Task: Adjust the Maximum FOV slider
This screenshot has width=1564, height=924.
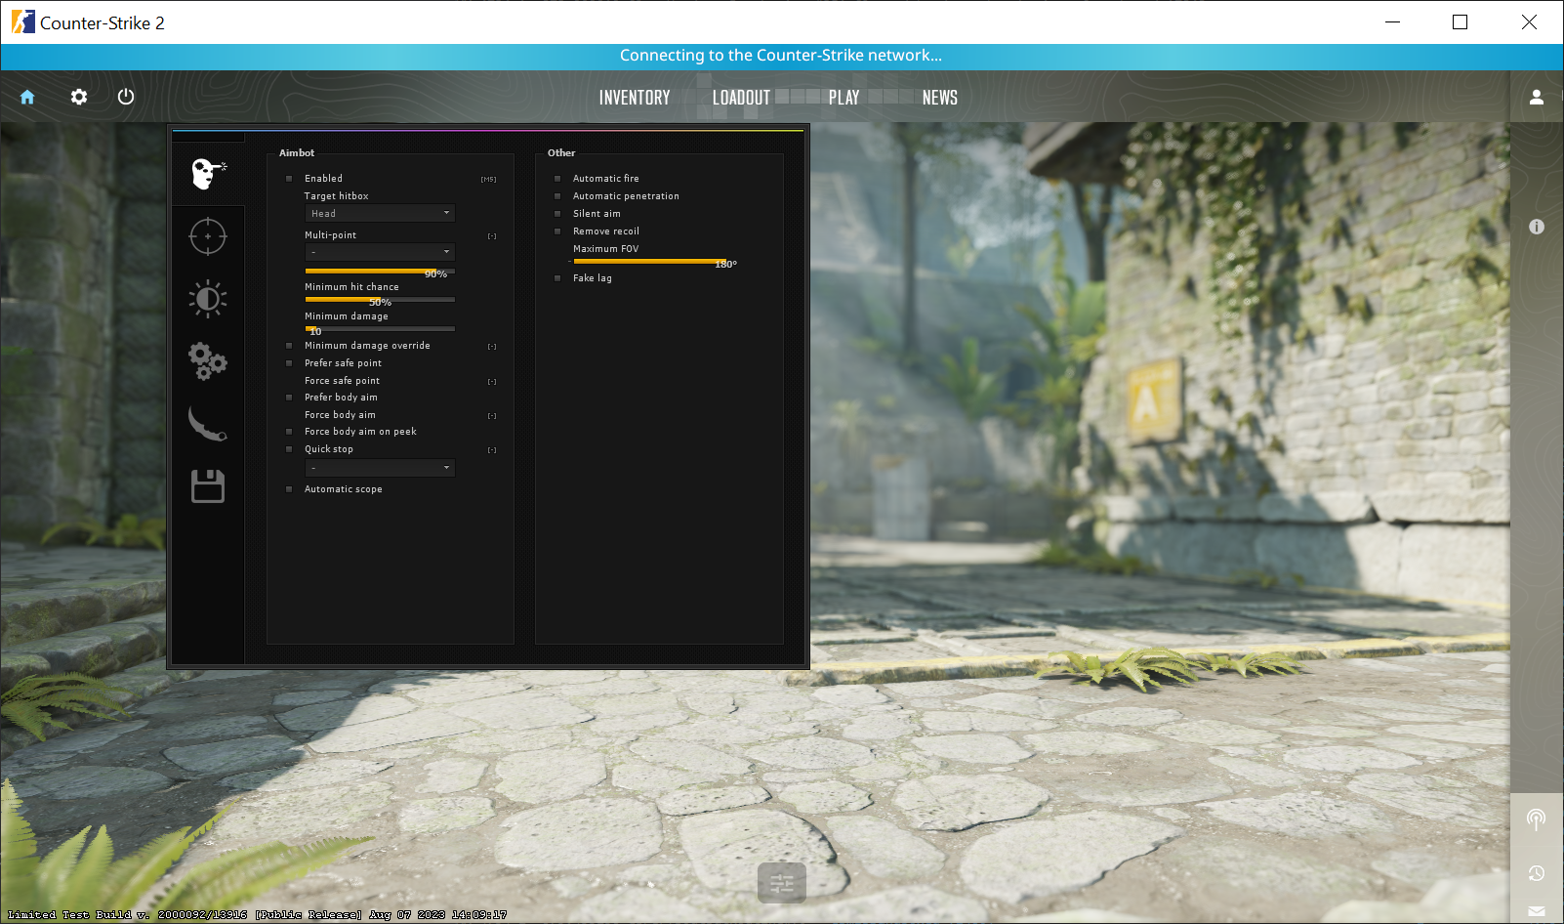Action: tap(649, 262)
